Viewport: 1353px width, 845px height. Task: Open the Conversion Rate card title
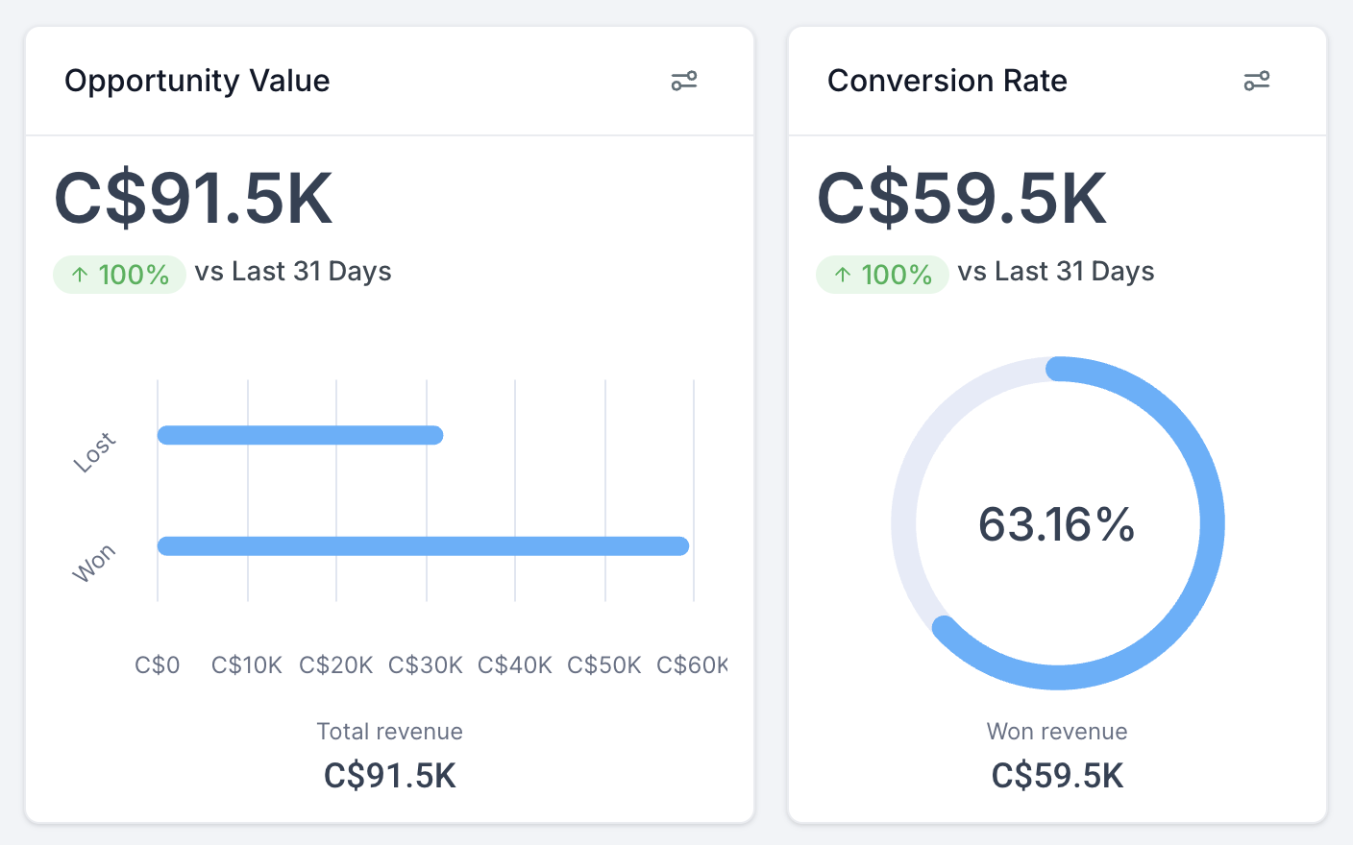[x=947, y=81]
